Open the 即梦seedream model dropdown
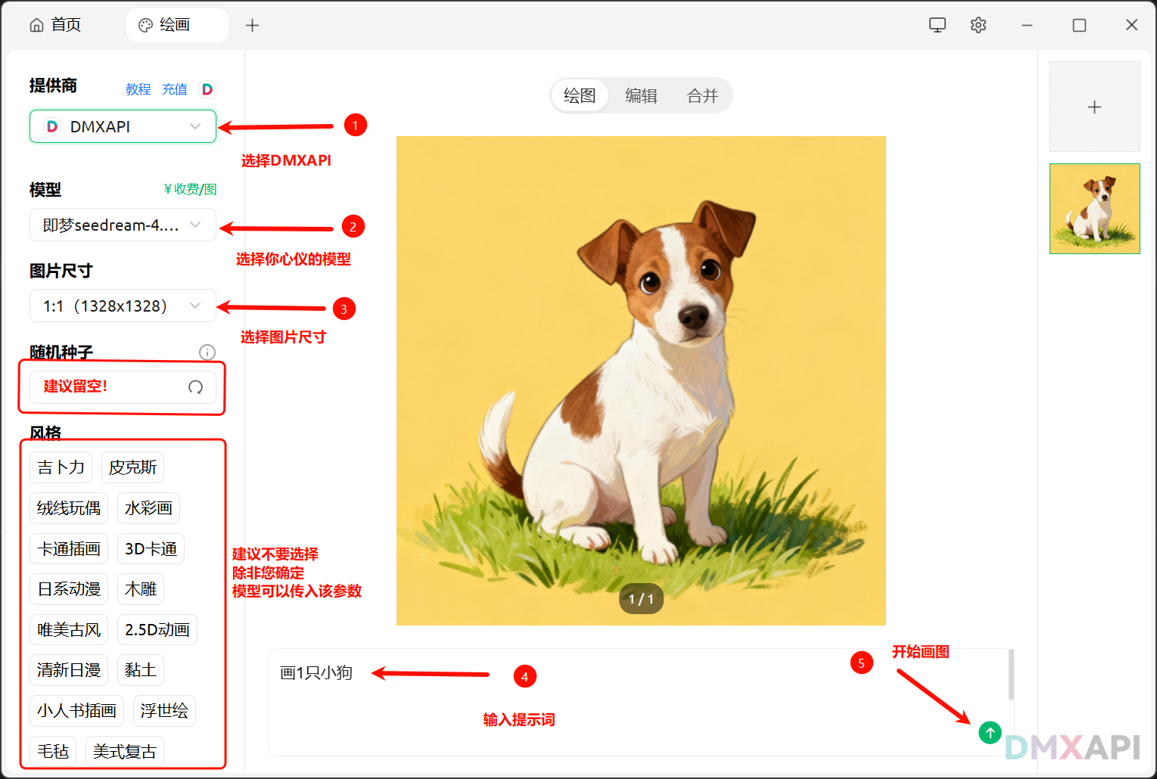The image size is (1157, 779). tap(123, 225)
